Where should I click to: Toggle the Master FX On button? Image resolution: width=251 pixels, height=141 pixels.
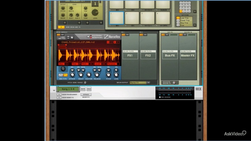point(181,35)
